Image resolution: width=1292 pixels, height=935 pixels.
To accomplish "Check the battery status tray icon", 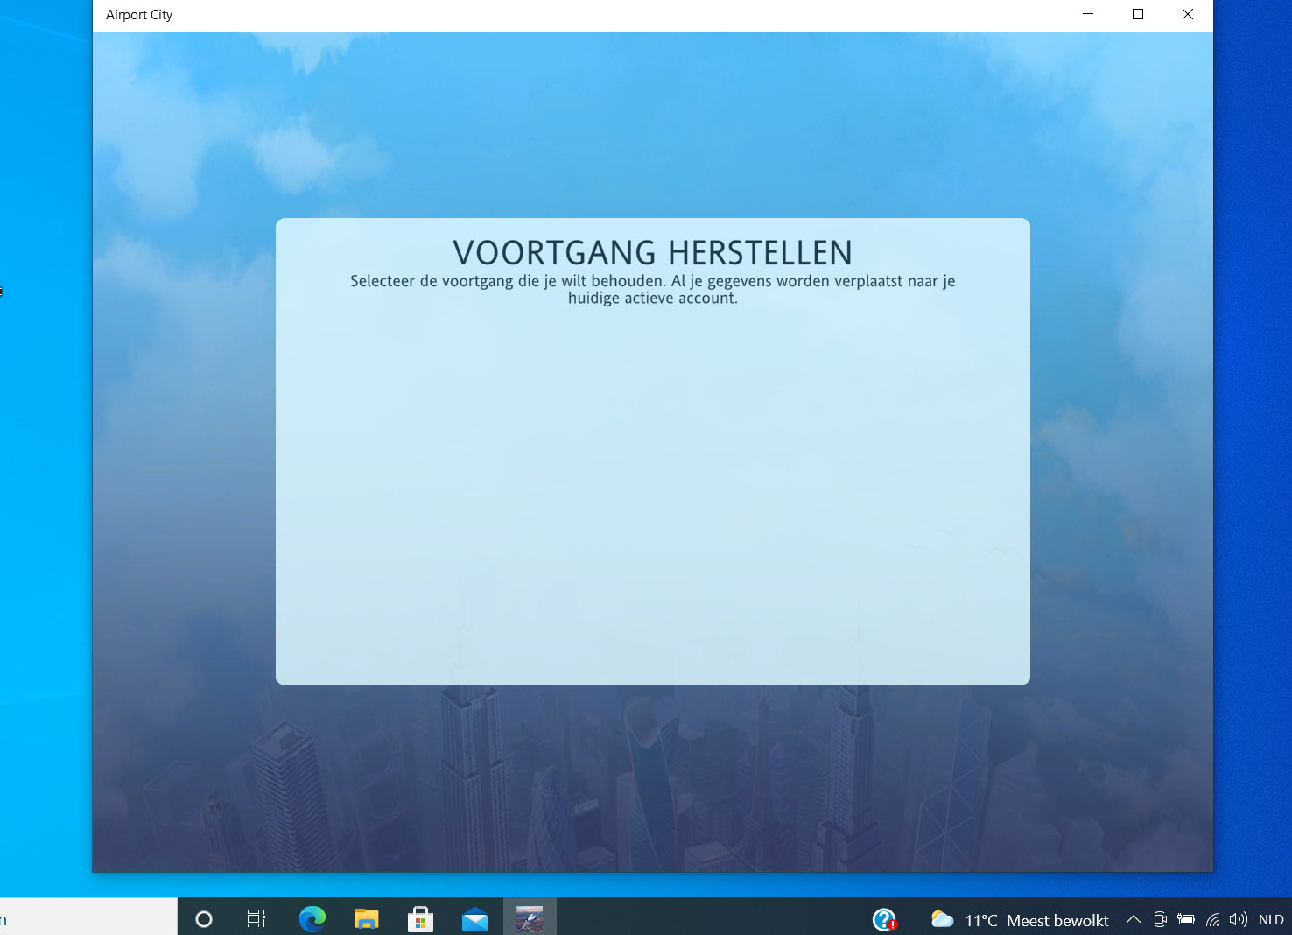I will (1186, 919).
